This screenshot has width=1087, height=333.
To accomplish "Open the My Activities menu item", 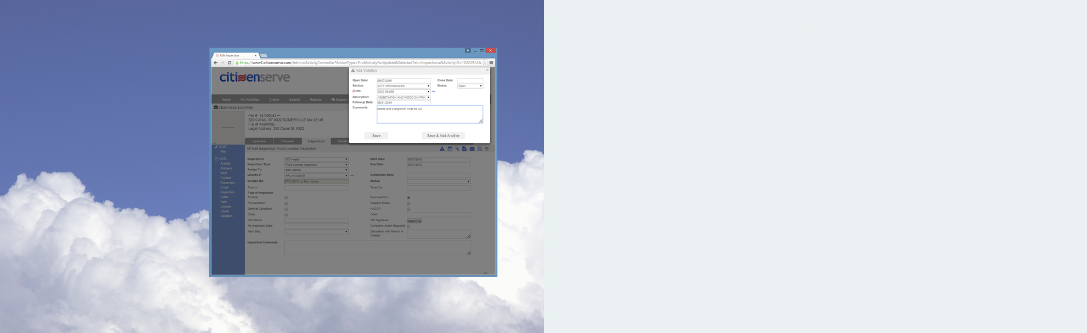I will point(250,100).
